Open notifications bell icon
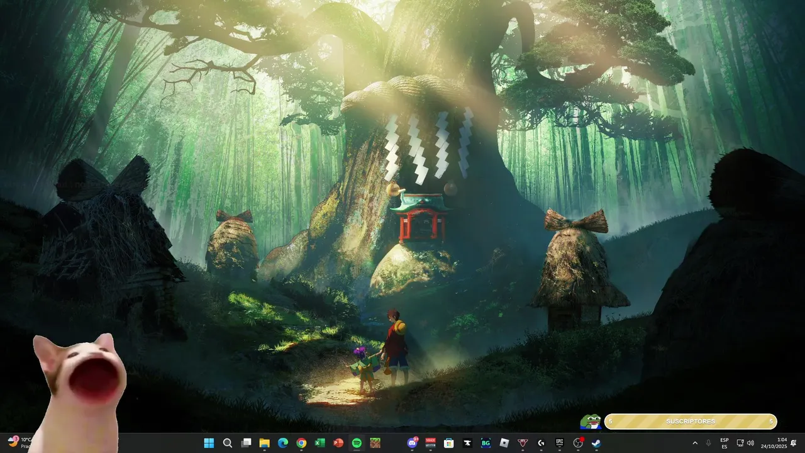Screen dimensions: 805x453 click(x=794, y=443)
